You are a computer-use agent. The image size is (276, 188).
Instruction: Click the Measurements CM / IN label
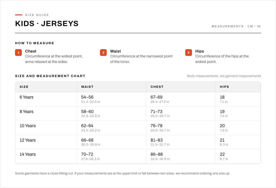coord(236,26)
